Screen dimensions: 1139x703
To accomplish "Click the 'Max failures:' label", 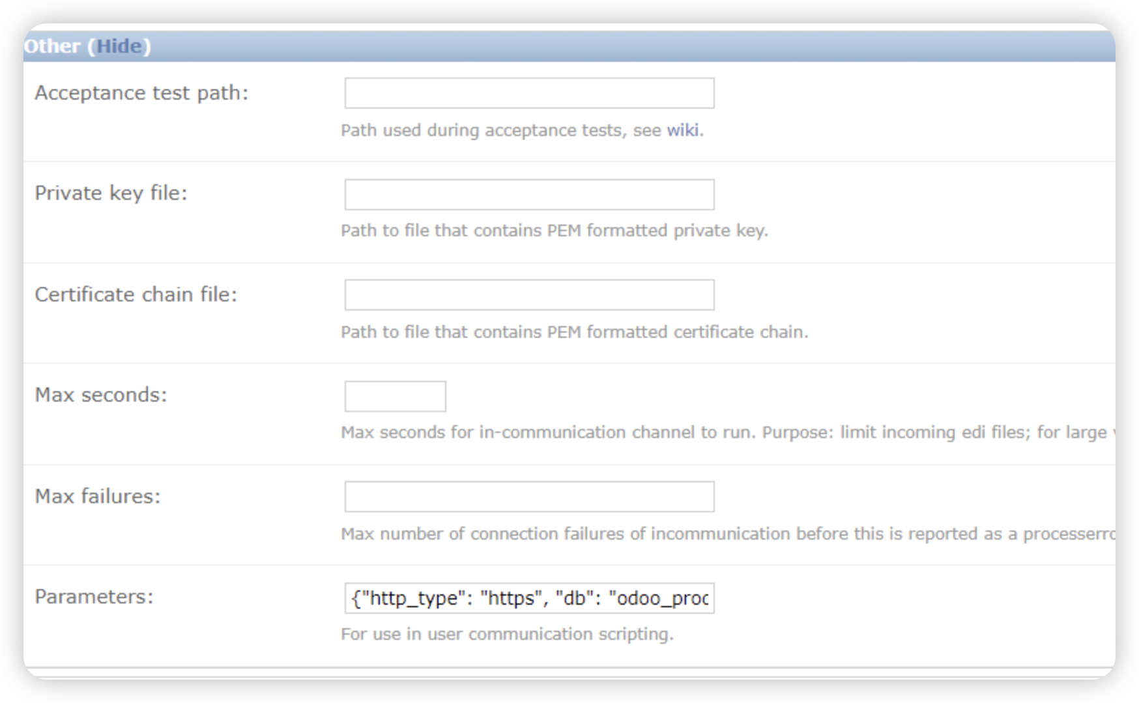I will (x=97, y=497).
